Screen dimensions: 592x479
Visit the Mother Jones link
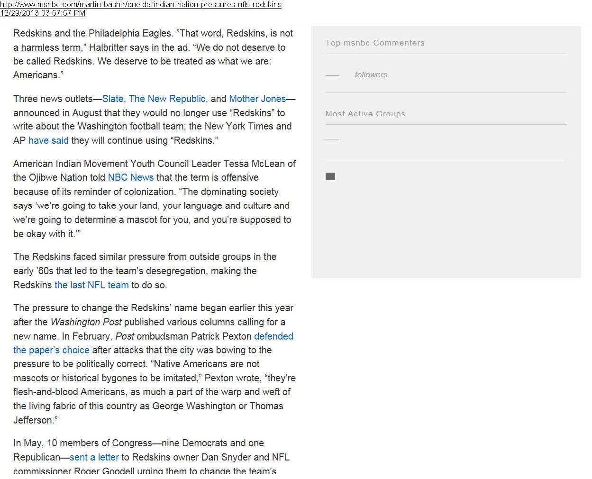pyautogui.click(x=257, y=99)
